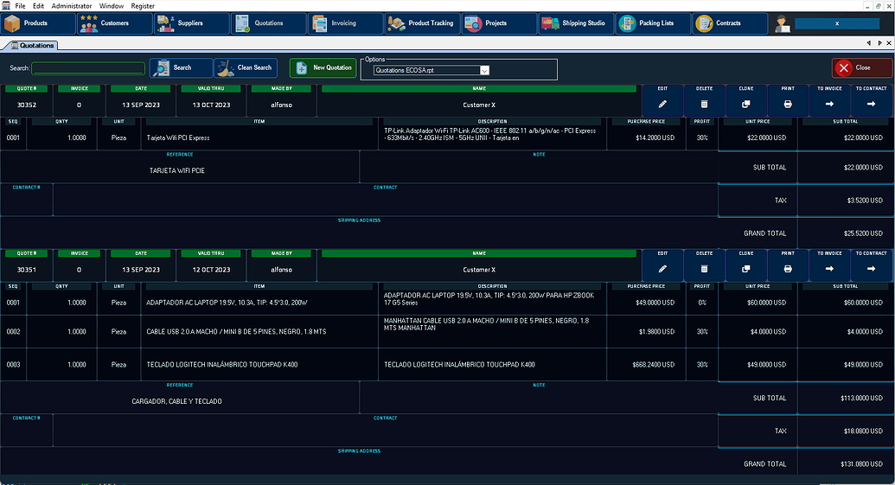
Task: Print quote 30352 using the printer icon
Action: click(787, 104)
